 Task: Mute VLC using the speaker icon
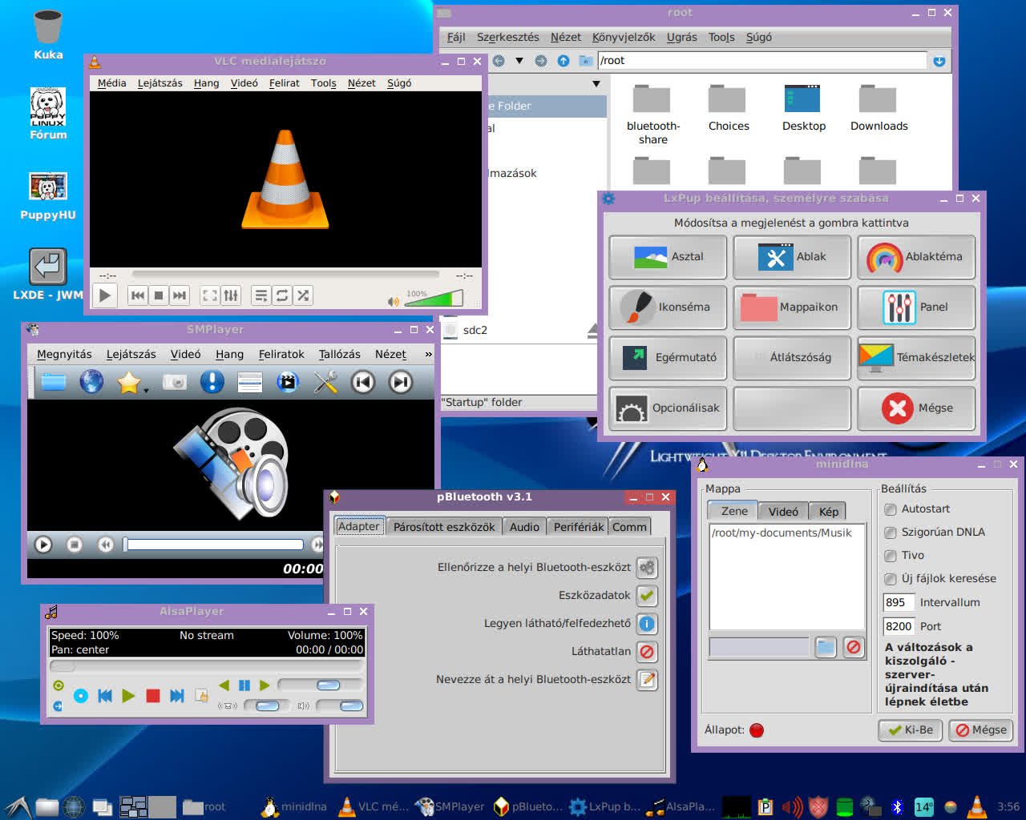[x=393, y=302]
